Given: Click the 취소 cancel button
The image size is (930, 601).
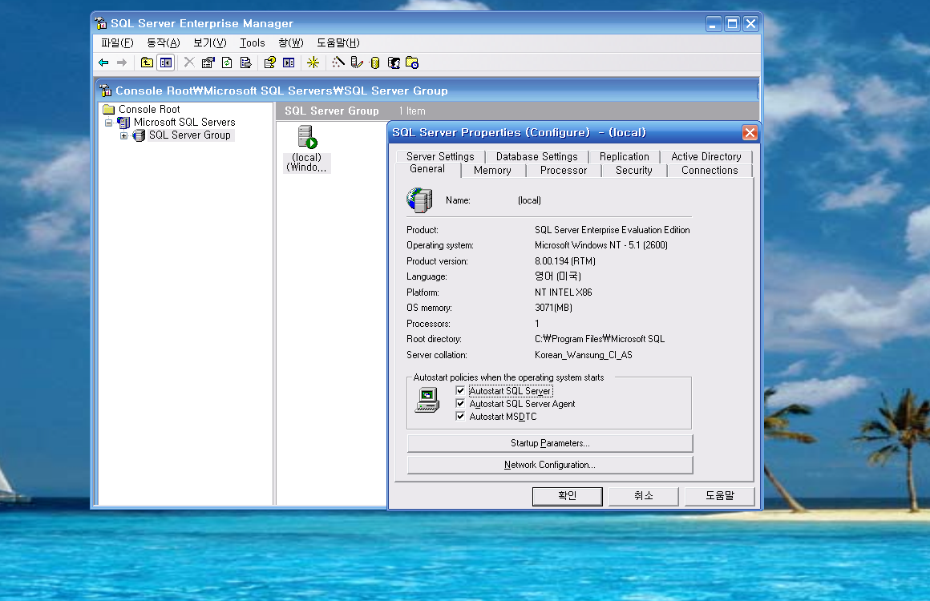Looking at the screenshot, I should coord(644,496).
